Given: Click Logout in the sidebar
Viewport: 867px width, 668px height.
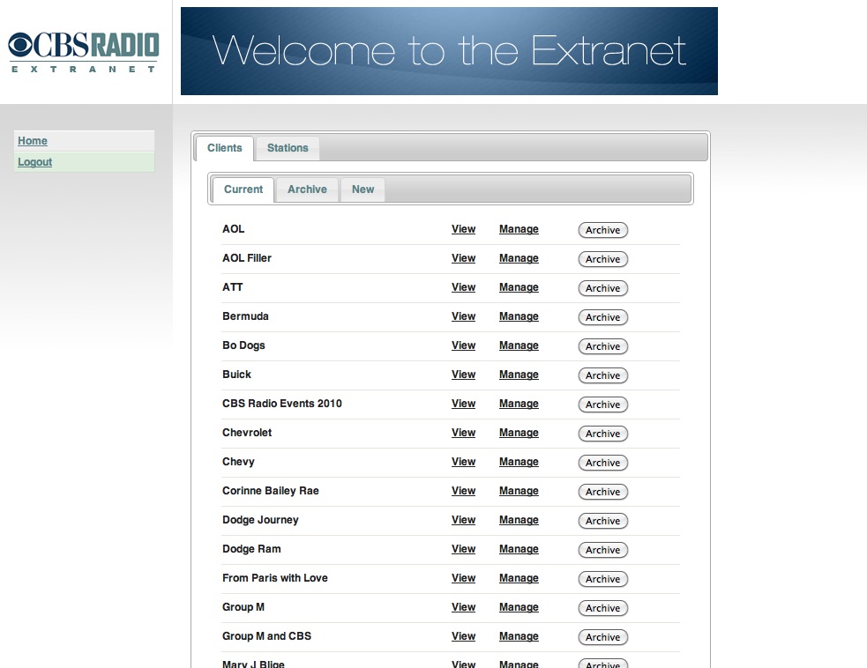Looking at the screenshot, I should pyautogui.click(x=34, y=161).
